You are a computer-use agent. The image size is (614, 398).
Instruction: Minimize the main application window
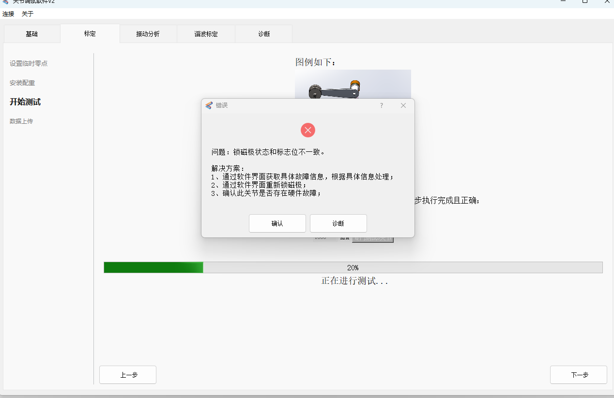(x=563, y=2)
